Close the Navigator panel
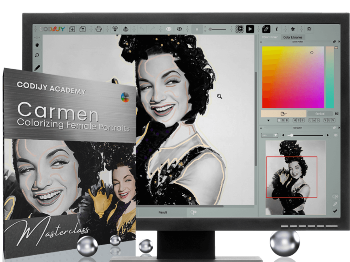The width and height of the screenshot is (350, 262). click(339, 128)
